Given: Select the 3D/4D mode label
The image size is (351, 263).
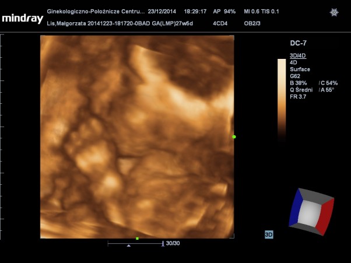Looking at the screenshot, I should [299, 56].
